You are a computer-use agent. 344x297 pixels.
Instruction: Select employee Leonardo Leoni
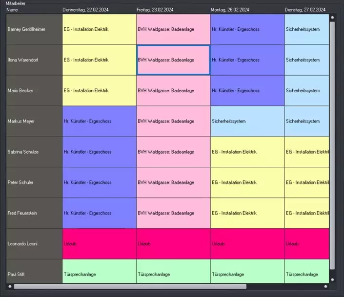coord(34,244)
